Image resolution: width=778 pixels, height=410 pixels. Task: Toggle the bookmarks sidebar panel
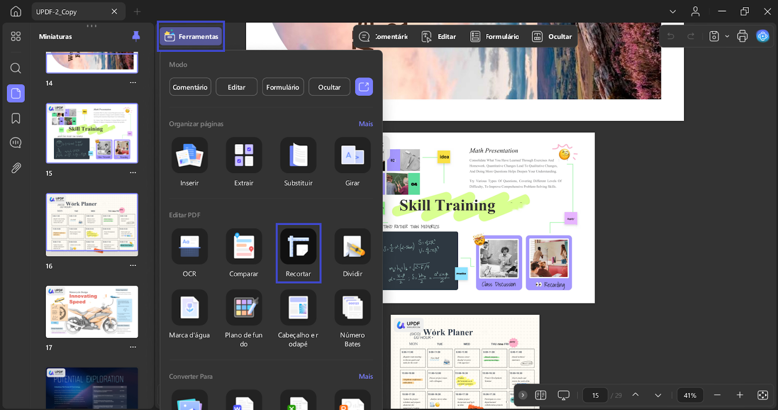(x=16, y=118)
